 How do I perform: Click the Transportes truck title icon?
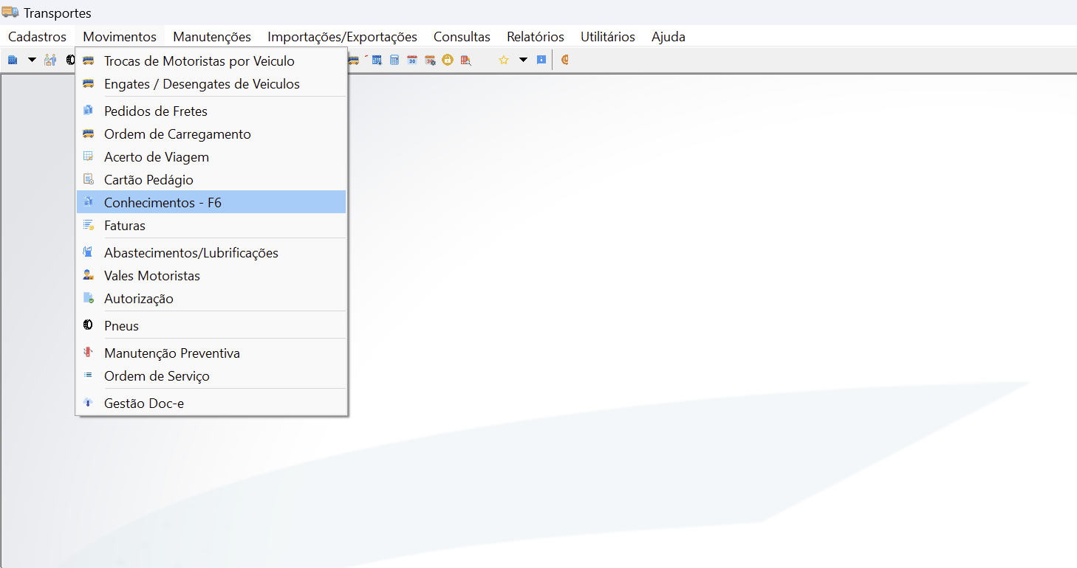(10, 13)
